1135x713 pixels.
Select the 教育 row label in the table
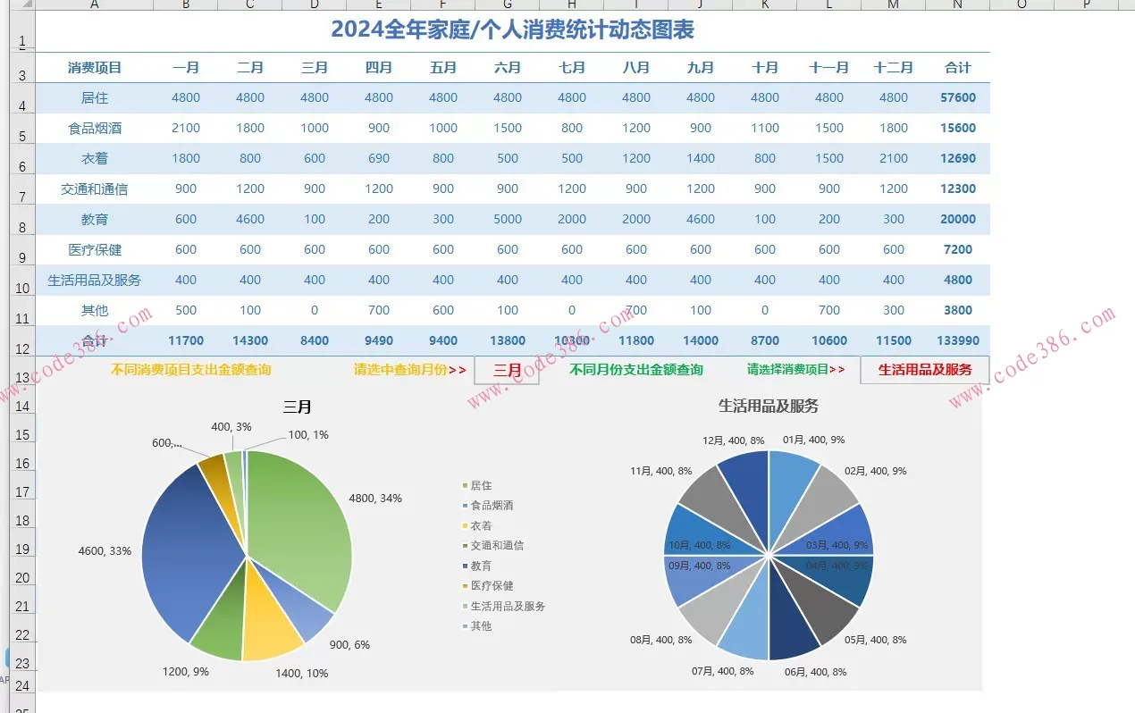pos(95,220)
